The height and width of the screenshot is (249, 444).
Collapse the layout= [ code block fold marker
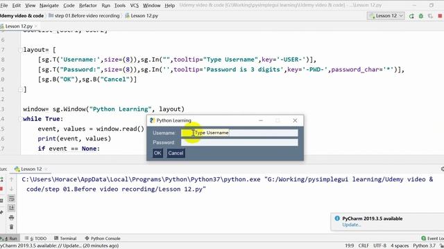click(x=20, y=50)
